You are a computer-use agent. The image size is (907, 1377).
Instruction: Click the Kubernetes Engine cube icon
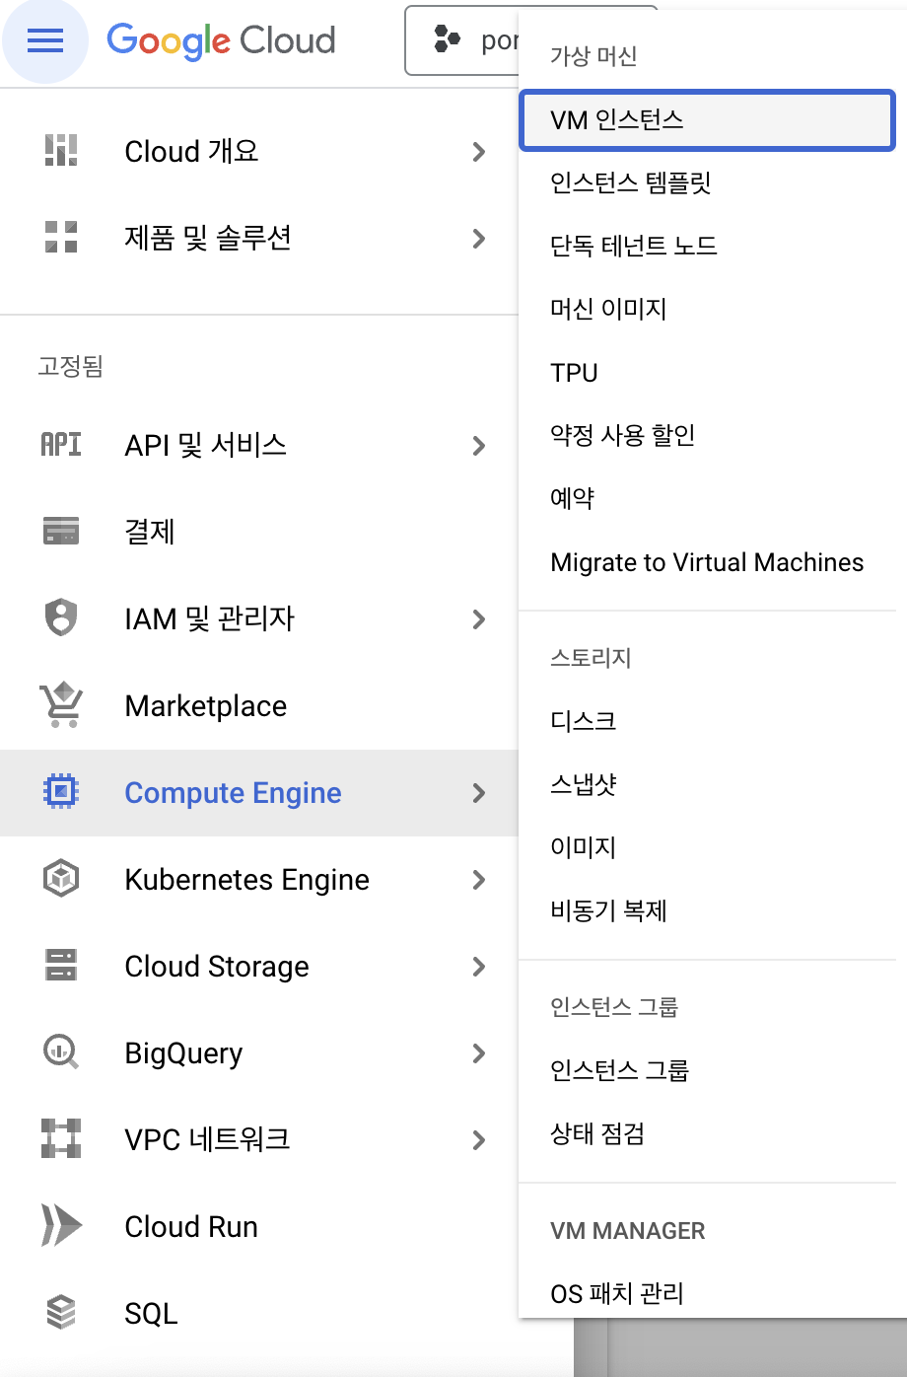click(x=61, y=879)
